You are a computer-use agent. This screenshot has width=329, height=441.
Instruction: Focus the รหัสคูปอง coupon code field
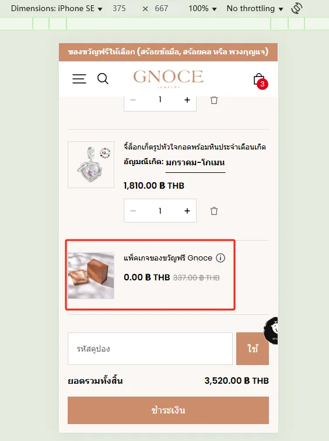pyautogui.click(x=150, y=349)
